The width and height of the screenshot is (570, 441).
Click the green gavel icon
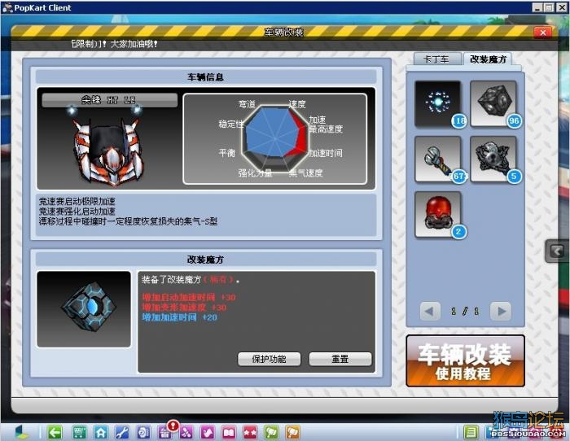click(271, 432)
